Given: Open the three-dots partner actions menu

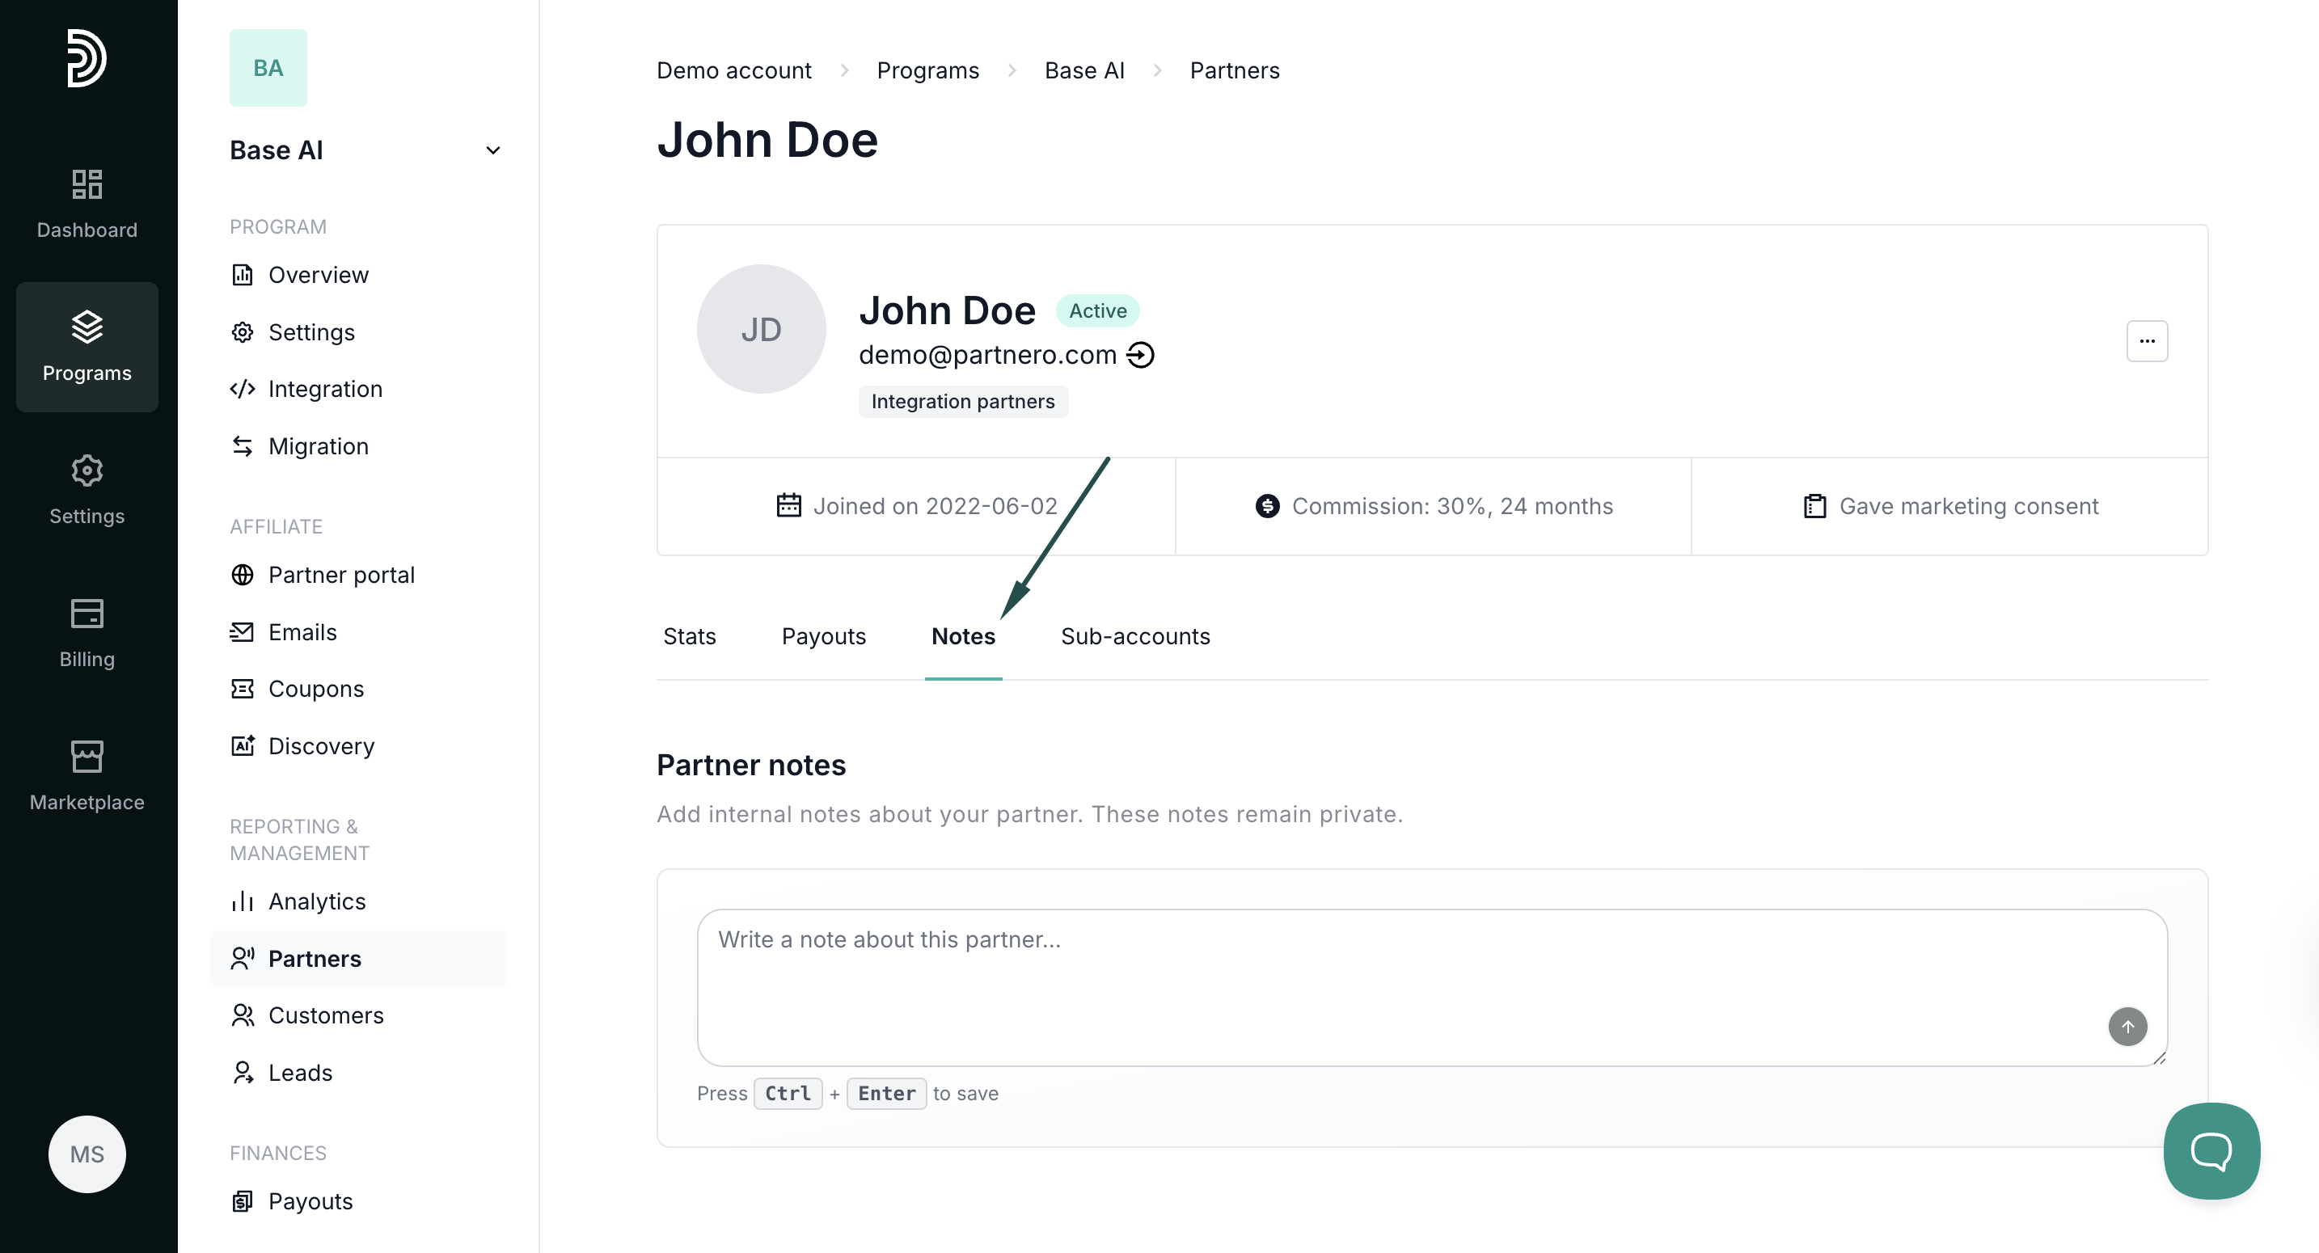Looking at the screenshot, I should 2146,341.
